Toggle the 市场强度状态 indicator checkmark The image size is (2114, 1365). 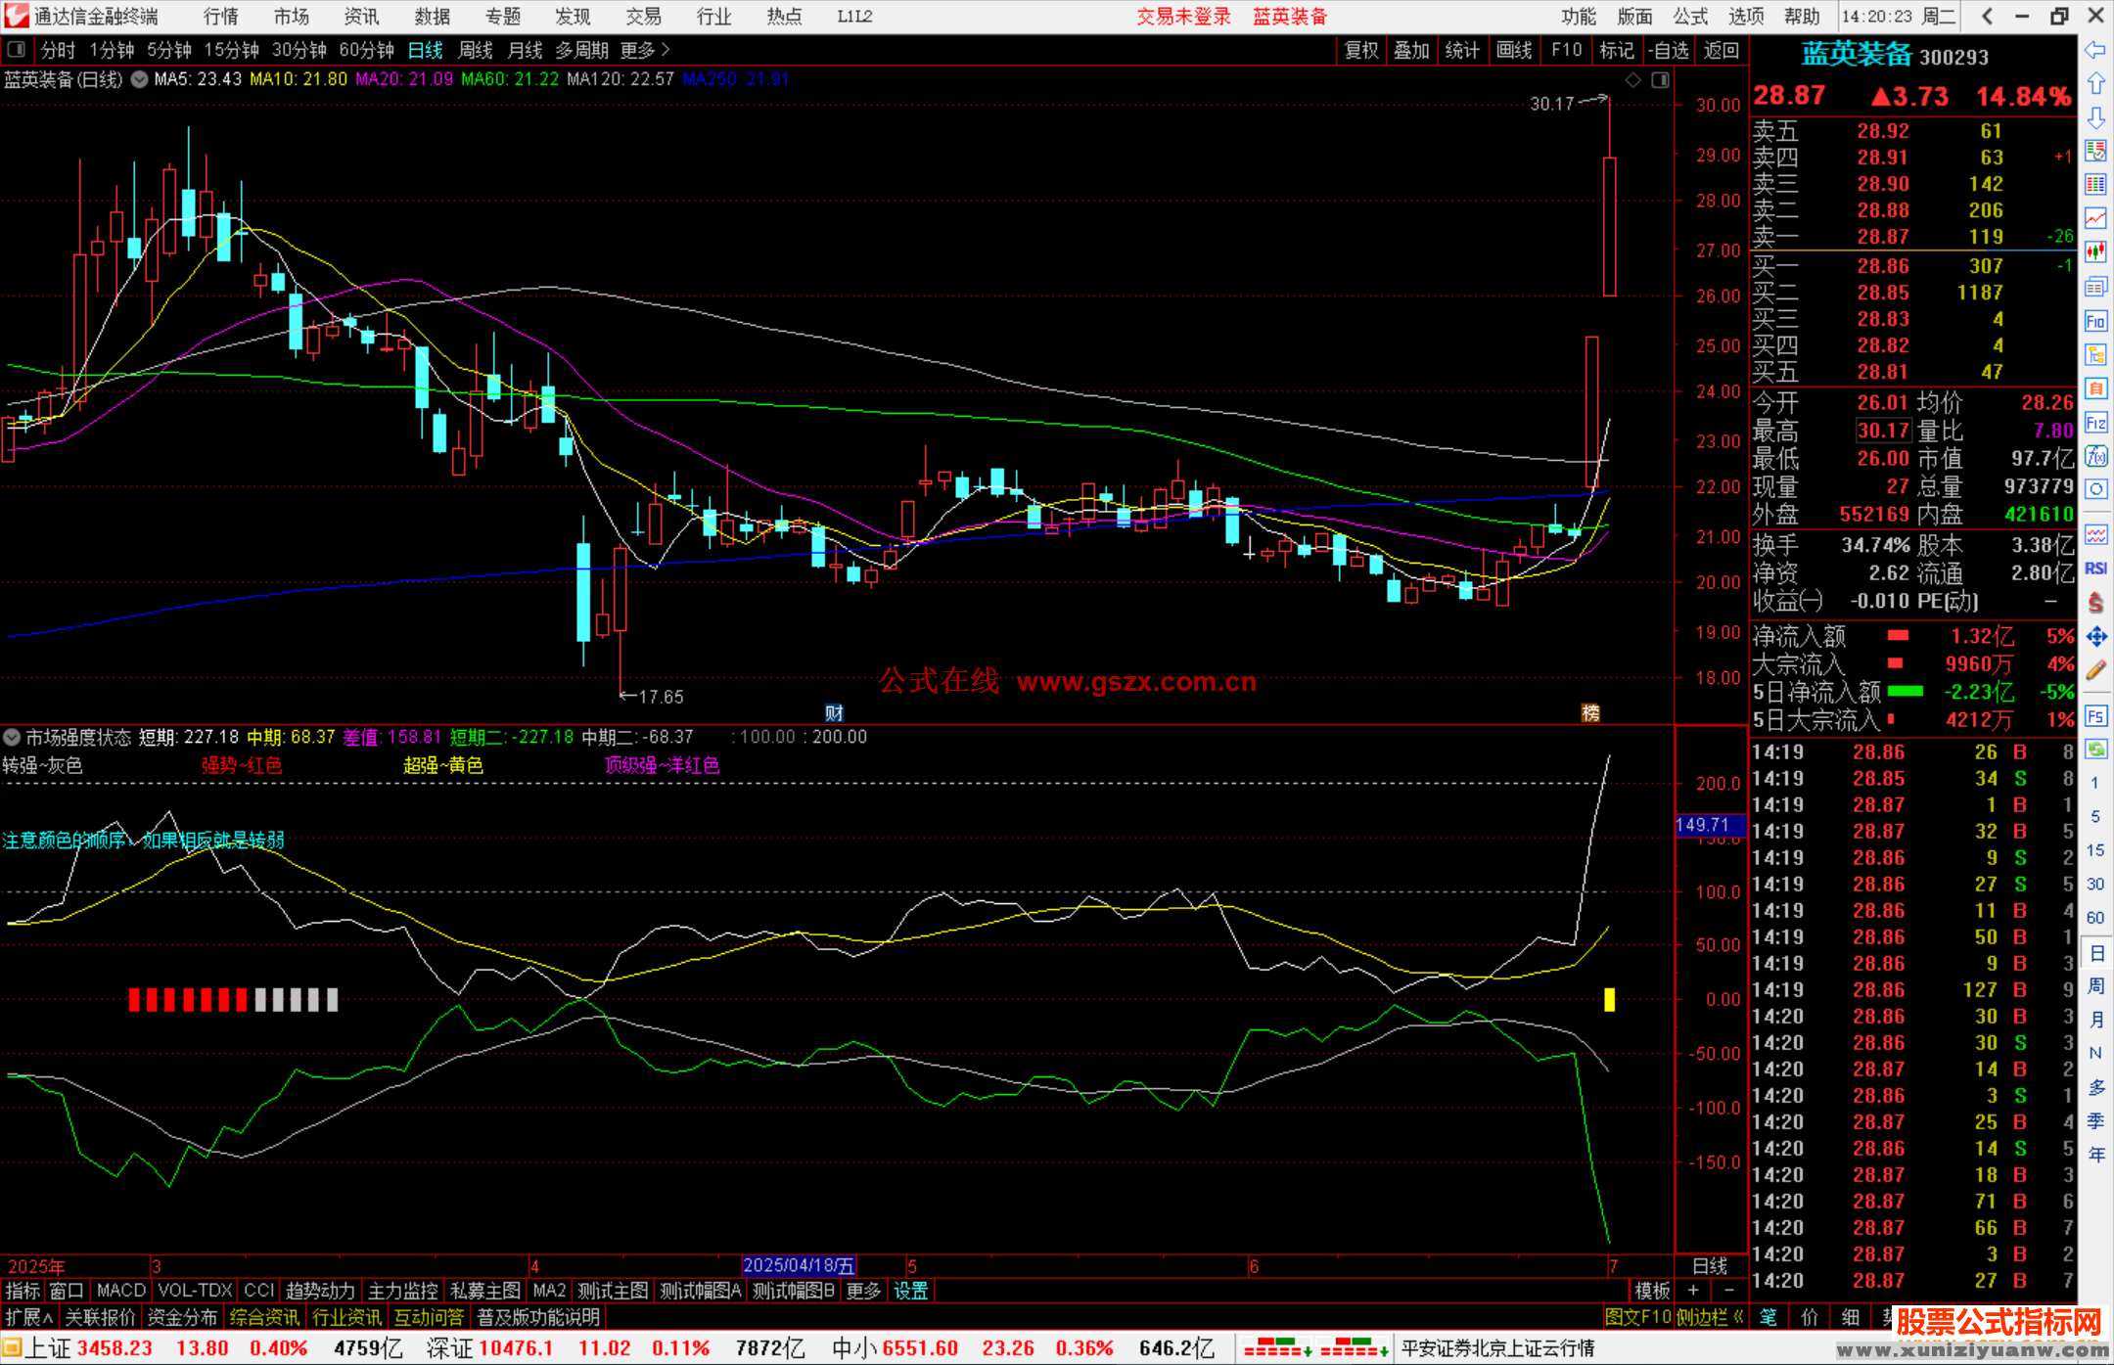click(x=12, y=737)
